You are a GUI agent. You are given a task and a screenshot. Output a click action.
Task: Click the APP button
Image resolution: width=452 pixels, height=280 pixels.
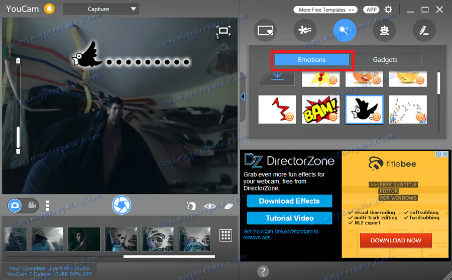(x=371, y=10)
